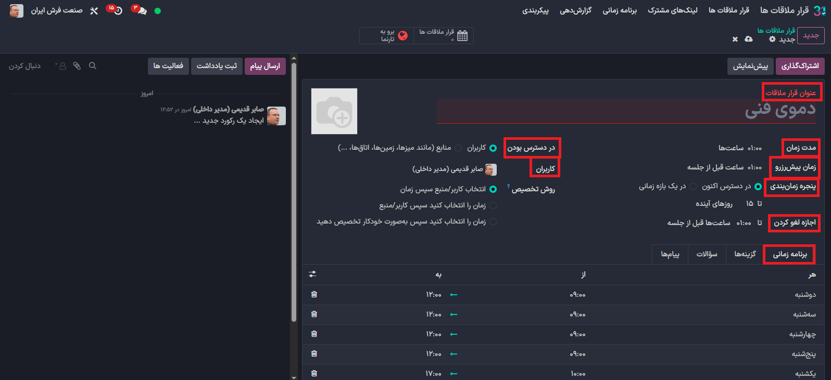Open the گزینه‌ها tab
Viewport: 831px width, 380px height.
point(745,254)
